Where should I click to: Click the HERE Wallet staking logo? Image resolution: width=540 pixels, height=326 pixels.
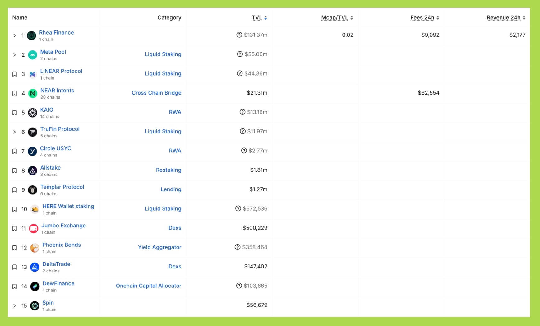tap(35, 209)
